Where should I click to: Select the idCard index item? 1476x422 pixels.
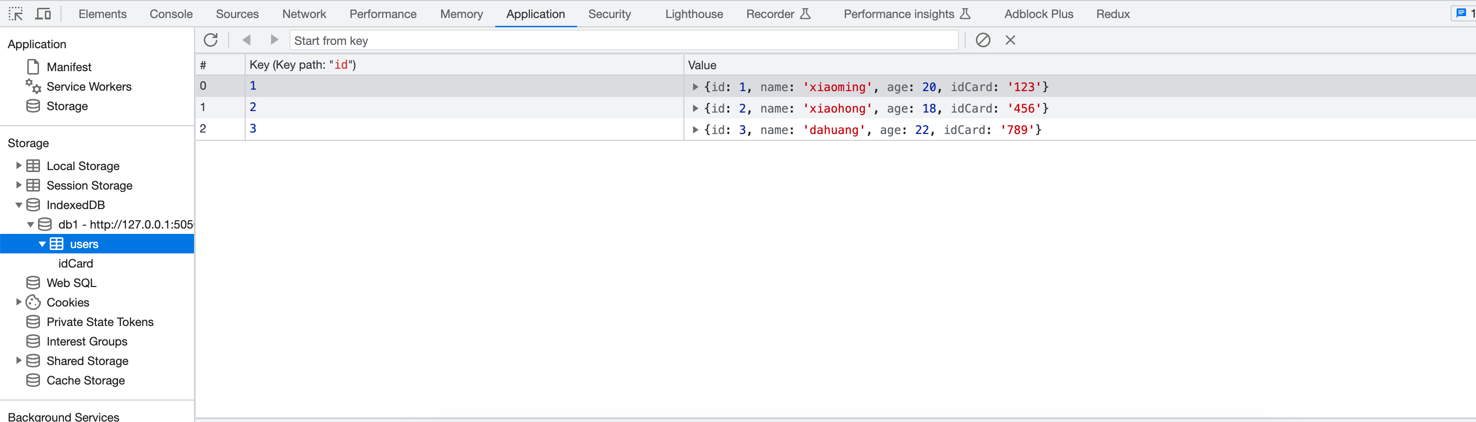click(x=76, y=264)
